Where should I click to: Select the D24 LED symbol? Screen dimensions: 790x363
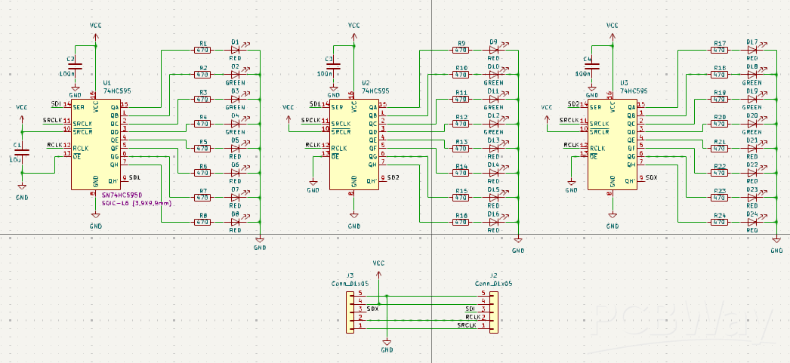(752, 222)
